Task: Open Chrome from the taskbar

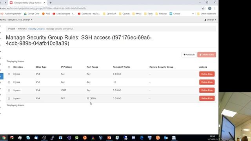Action: pos(4,137)
